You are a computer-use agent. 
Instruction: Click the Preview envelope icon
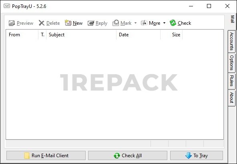click(12, 23)
